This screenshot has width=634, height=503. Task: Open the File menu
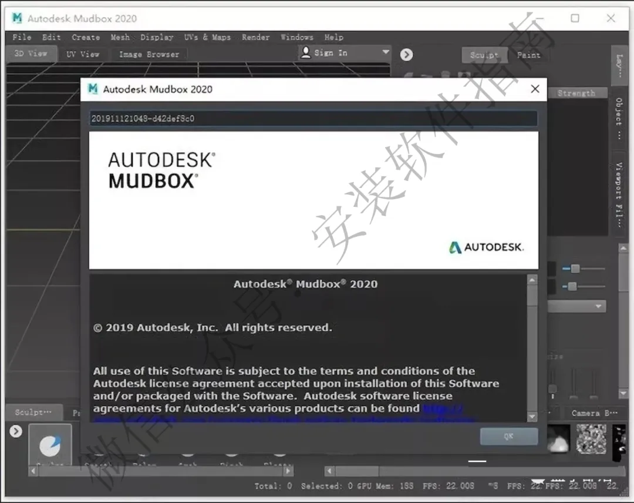(x=22, y=37)
